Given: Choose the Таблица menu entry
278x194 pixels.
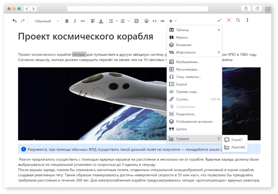Looking at the screenshot, I should [195, 30].
